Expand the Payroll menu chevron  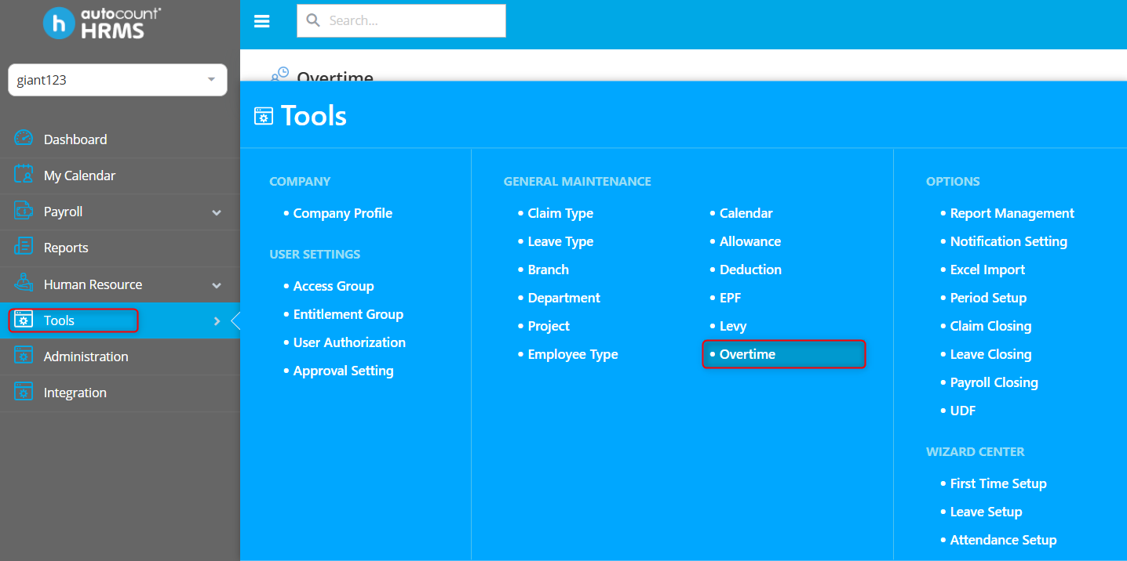(217, 212)
